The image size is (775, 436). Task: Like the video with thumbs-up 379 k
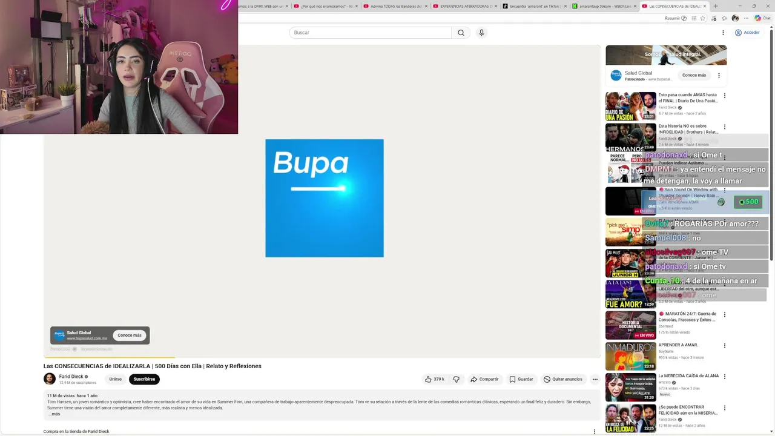coord(435,379)
